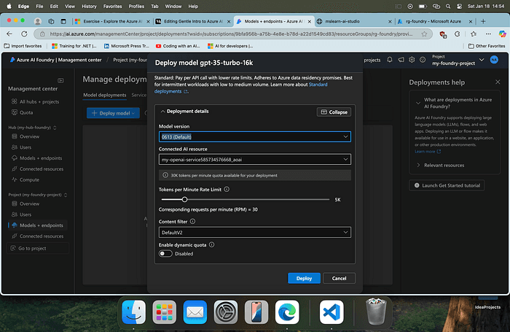Switch to mslearn-ai-studio tab
The height and width of the screenshot is (332, 510).
[354, 21]
